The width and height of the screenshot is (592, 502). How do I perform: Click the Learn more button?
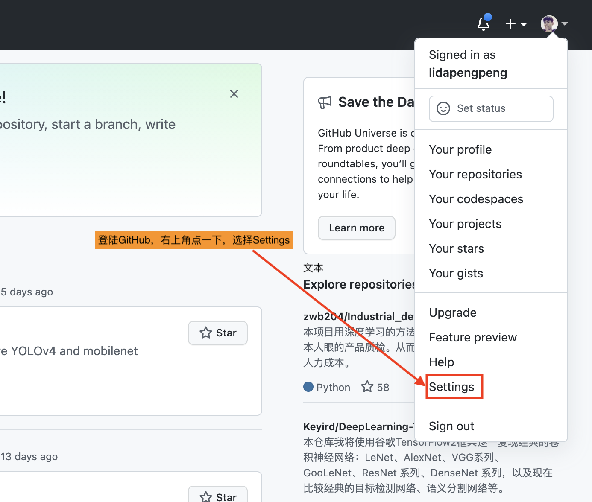pos(357,228)
